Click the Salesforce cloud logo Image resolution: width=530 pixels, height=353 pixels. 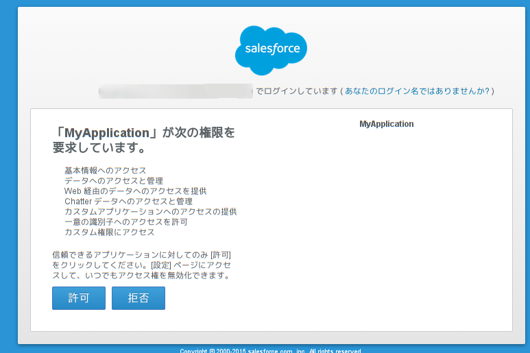click(271, 50)
